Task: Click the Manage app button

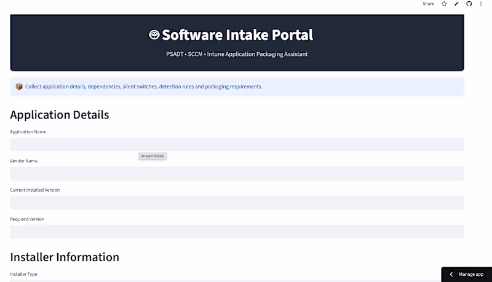Action: (467, 275)
